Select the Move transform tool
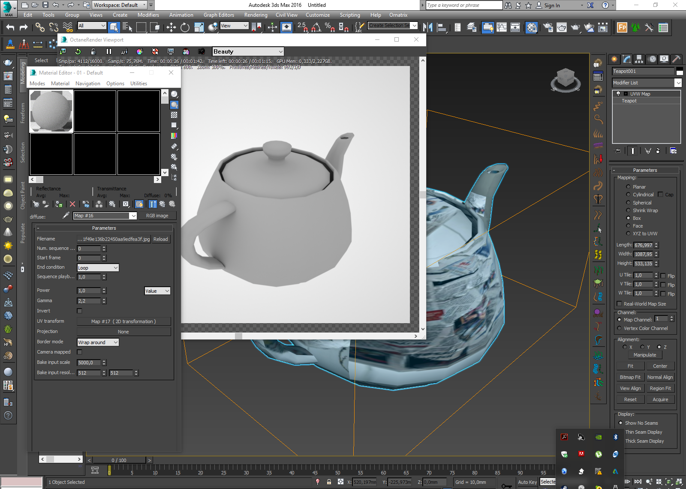The image size is (686, 489). [x=171, y=27]
